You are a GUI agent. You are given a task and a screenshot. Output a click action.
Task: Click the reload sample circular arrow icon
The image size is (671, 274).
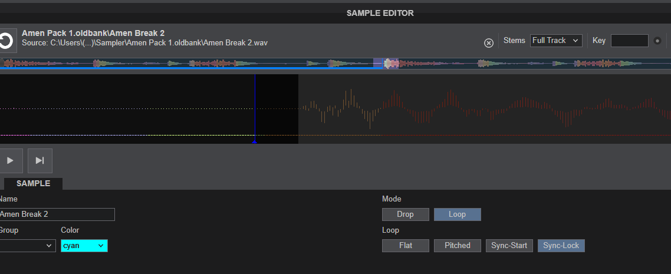click(7, 41)
